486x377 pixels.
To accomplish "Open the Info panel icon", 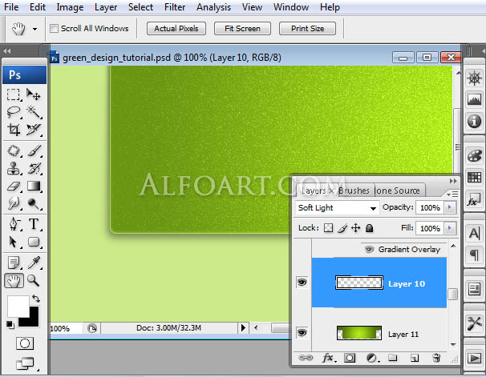I will (x=474, y=121).
